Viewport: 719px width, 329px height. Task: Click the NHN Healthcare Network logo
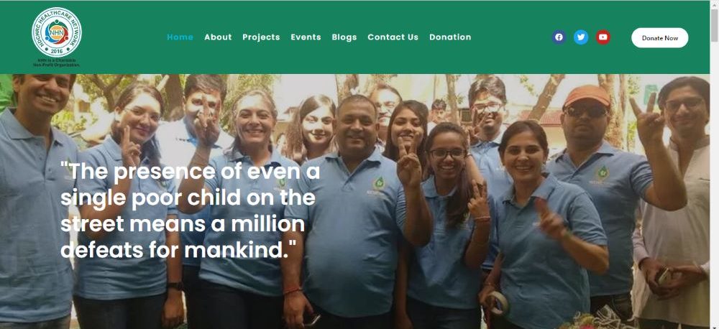pos(56,32)
